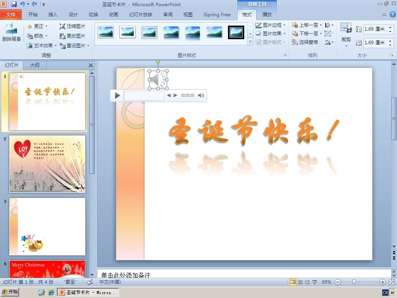This screenshot has width=397, height=298.
Task: Open the Corrections (更正) menu
Action: pyautogui.click(x=37, y=26)
